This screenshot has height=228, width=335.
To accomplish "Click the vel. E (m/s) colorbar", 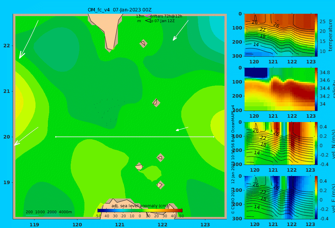I will point(316,197).
